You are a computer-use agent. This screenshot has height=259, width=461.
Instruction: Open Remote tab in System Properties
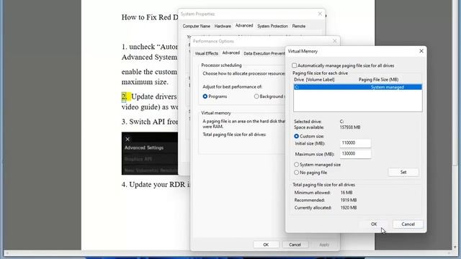(x=299, y=26)
